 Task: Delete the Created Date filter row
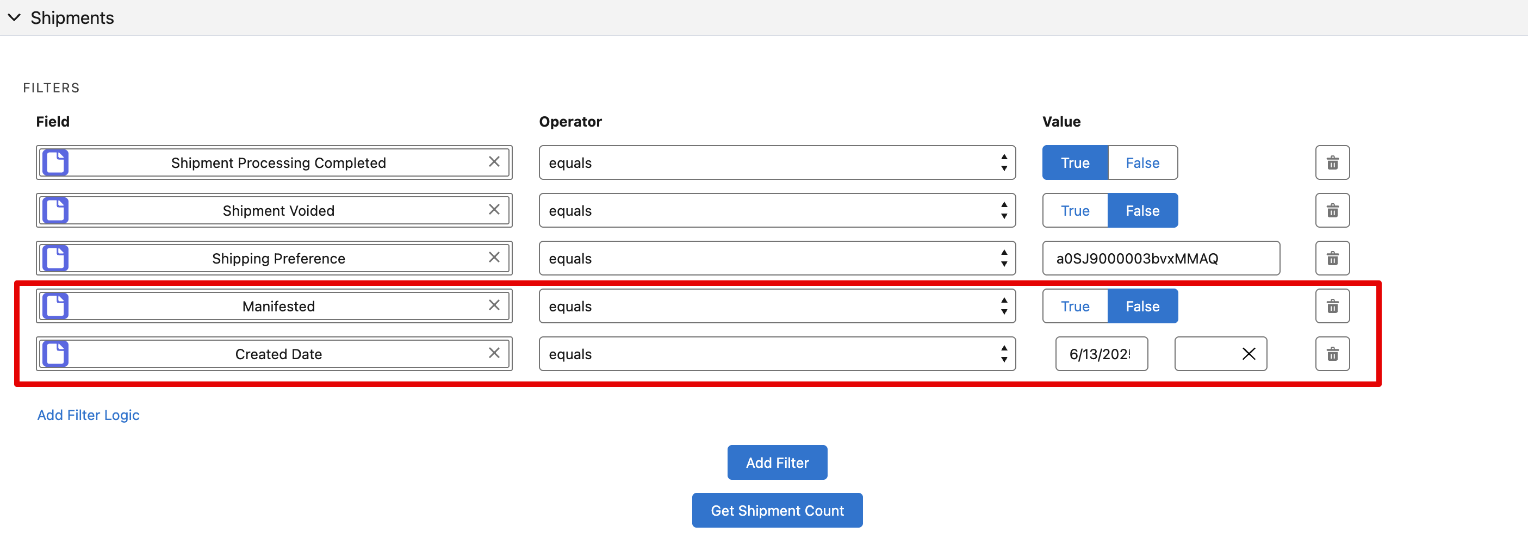(x=1332, y=354)
